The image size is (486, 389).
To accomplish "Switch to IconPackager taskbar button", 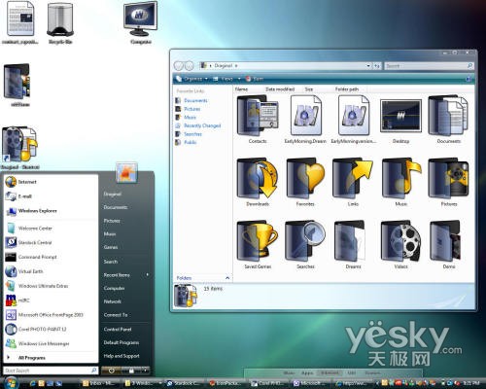I will tap(226, 383).
